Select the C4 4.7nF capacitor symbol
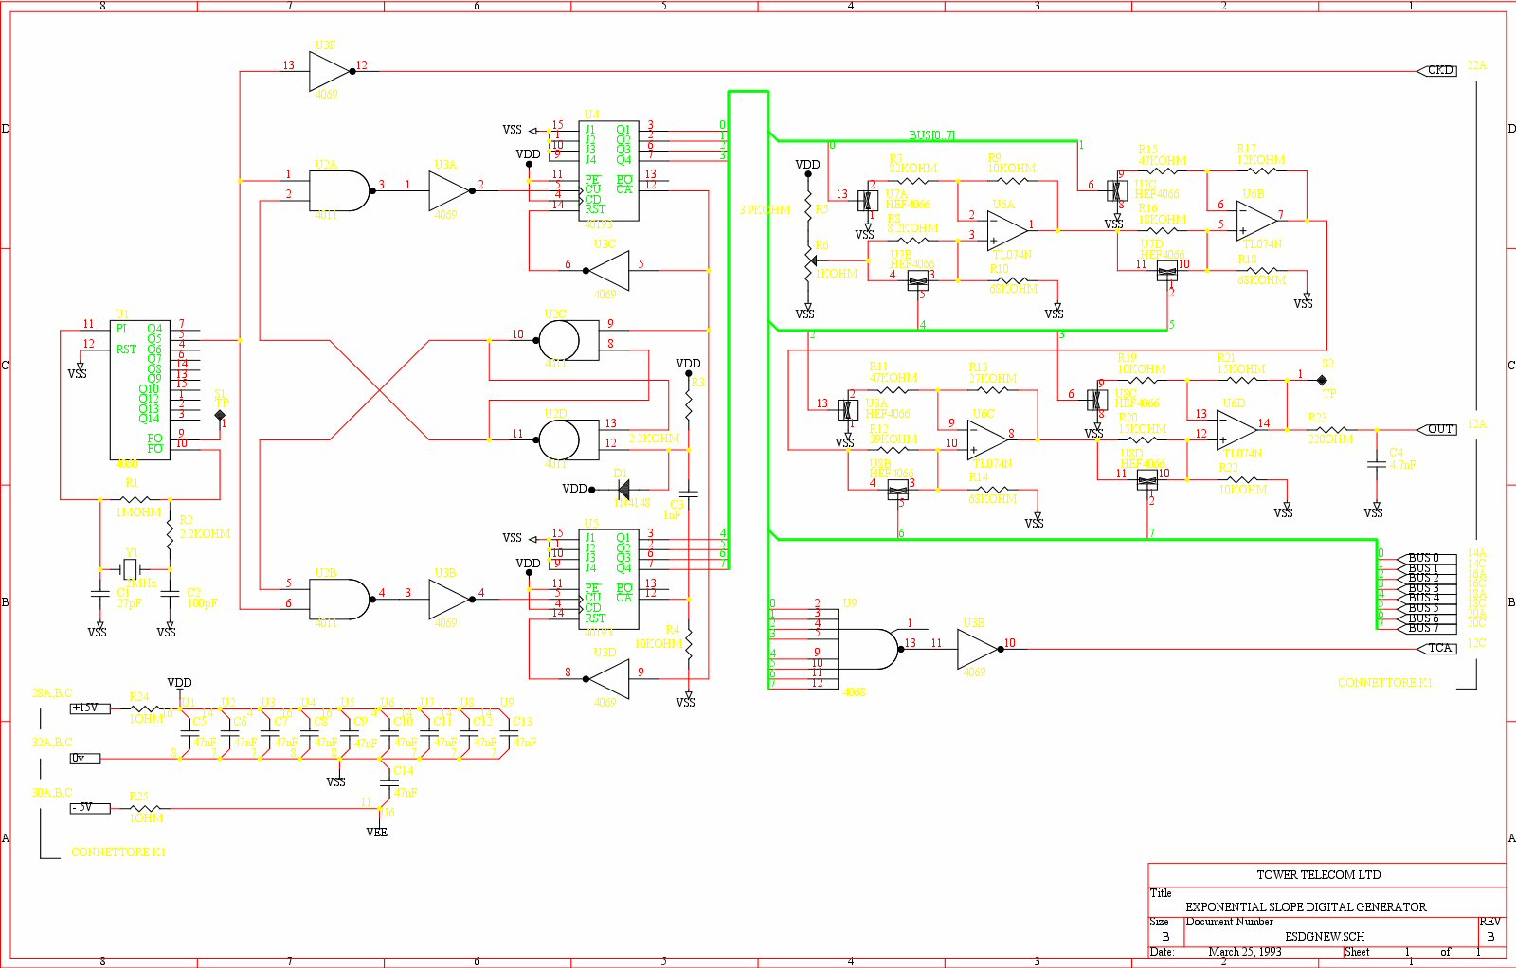Viewport: 1516px width, 968px height. 1377,464
